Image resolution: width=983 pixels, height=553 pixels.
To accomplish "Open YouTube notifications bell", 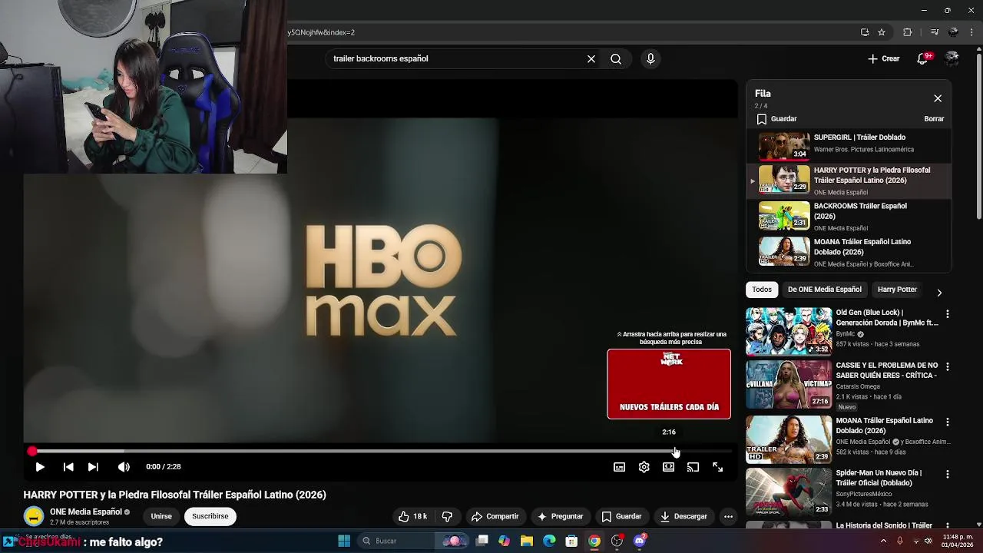I will click(923, 59).
